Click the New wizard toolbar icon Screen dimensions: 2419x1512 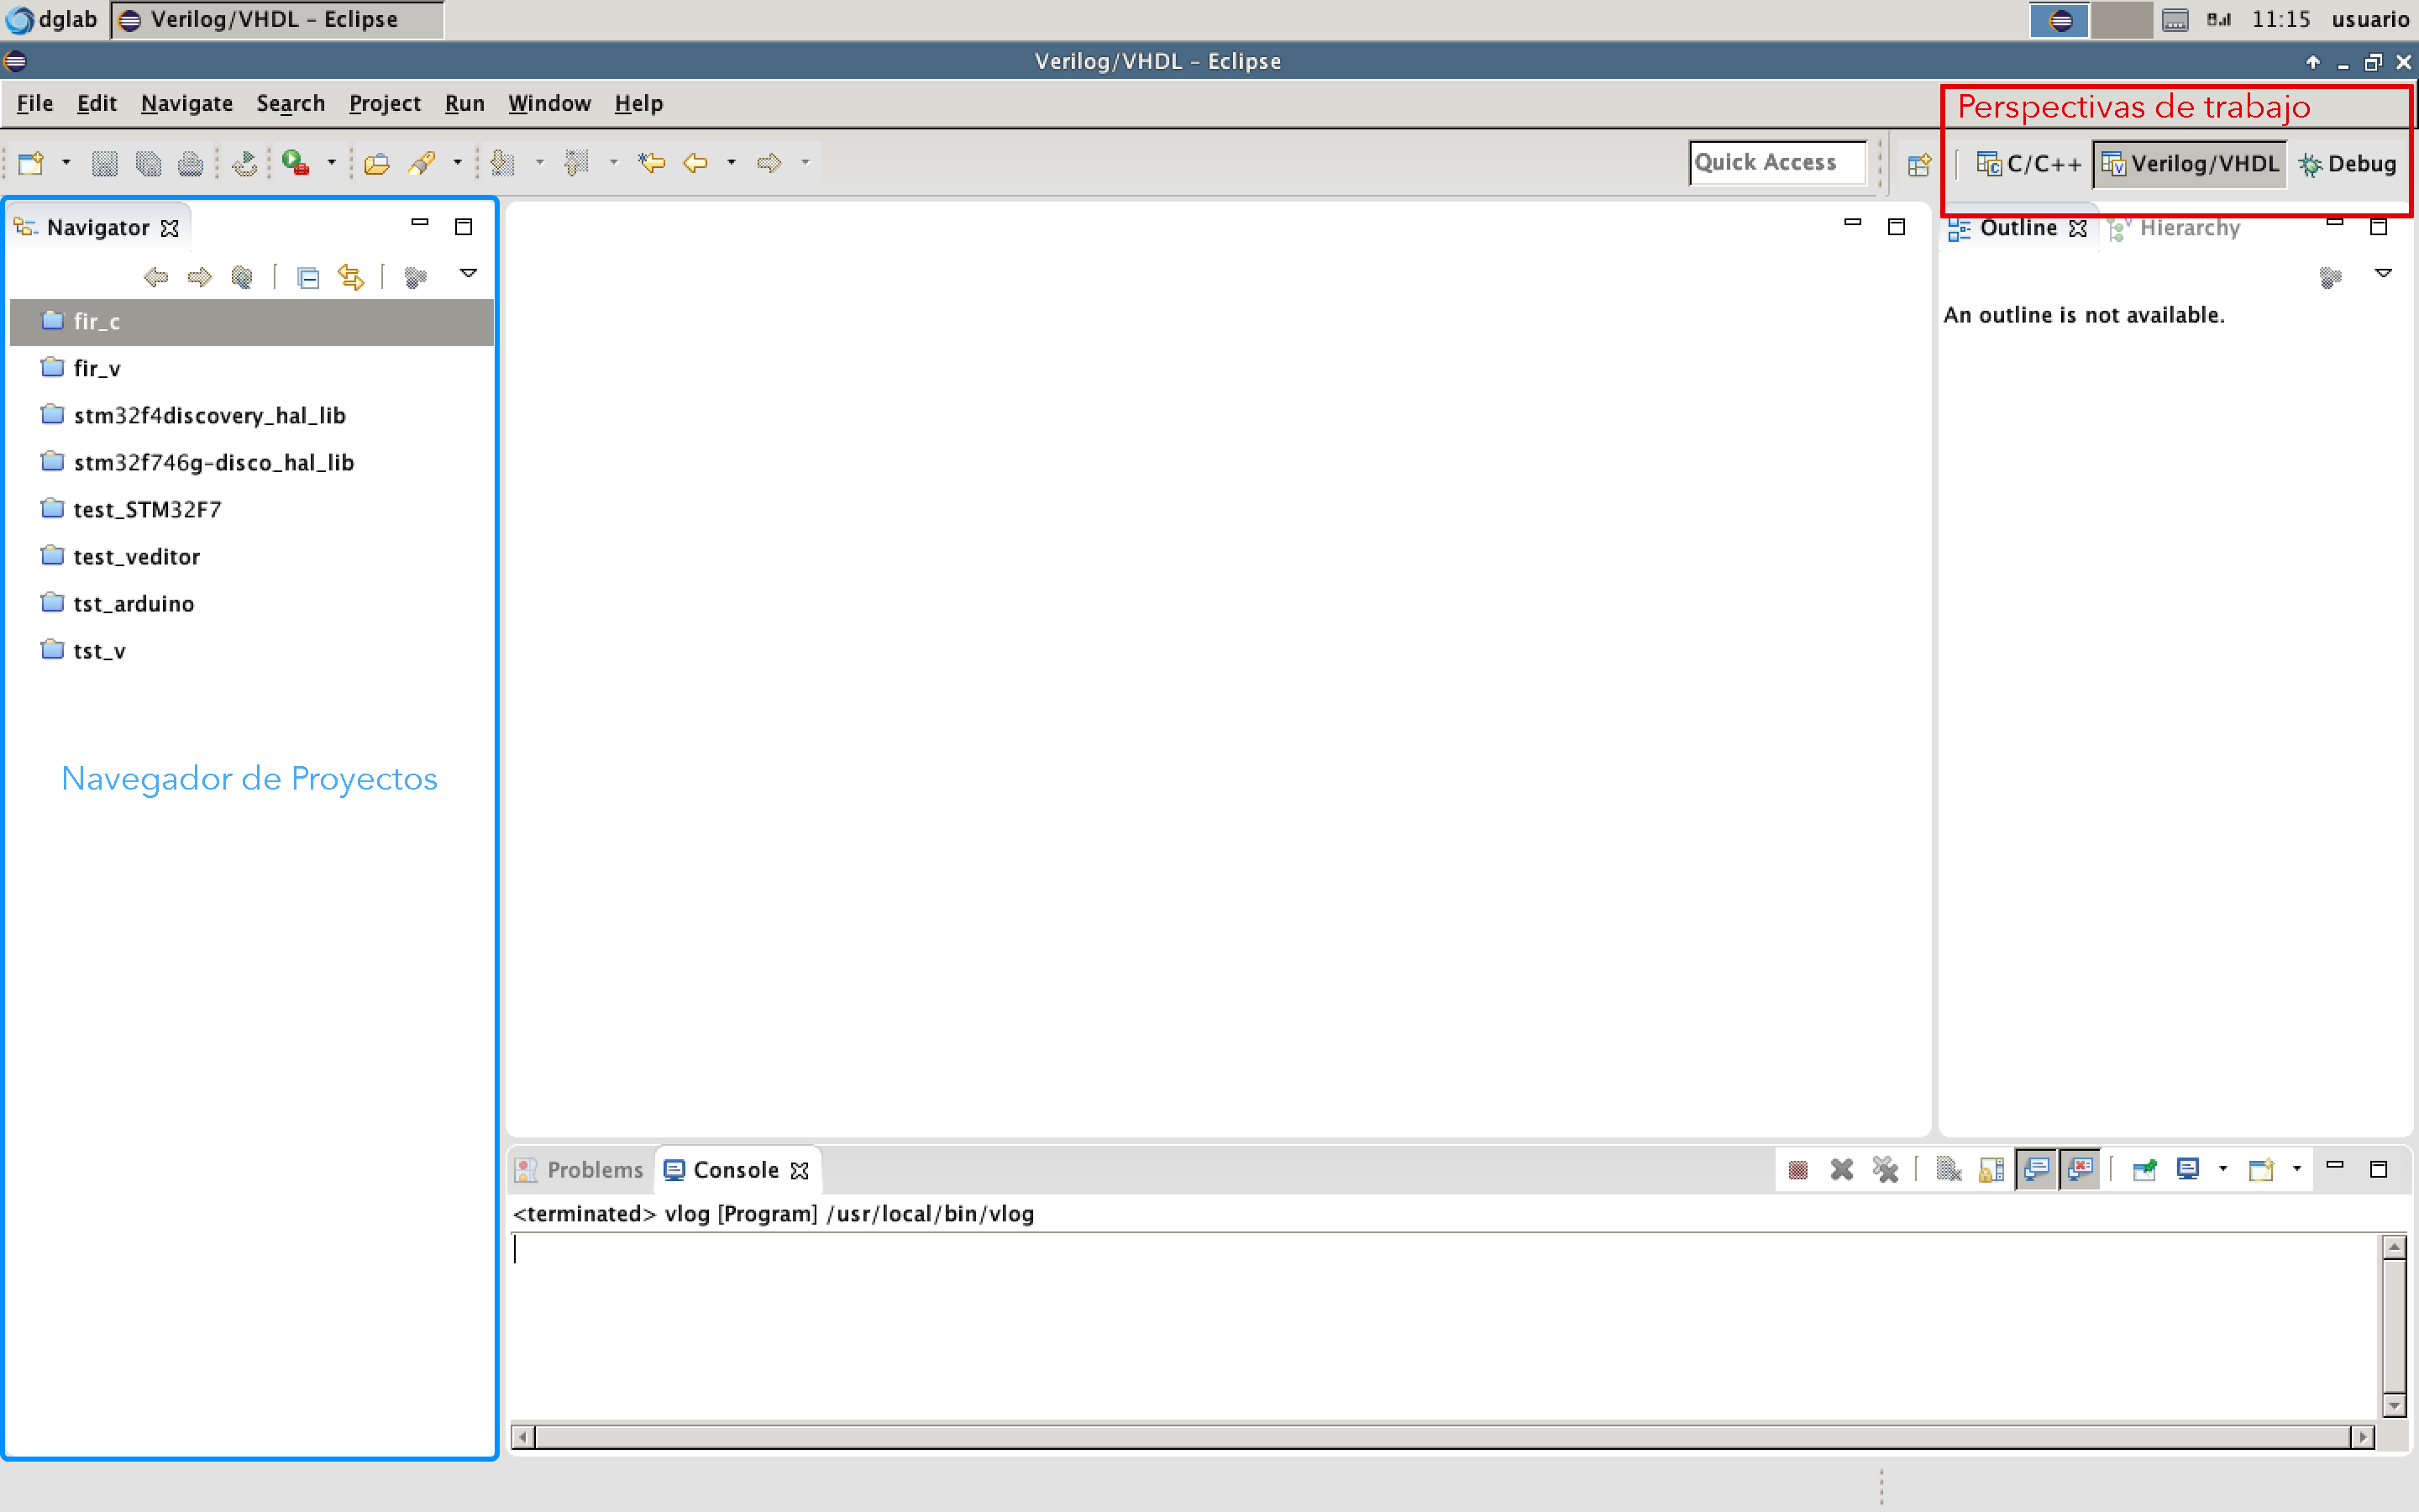coord(31,163)
